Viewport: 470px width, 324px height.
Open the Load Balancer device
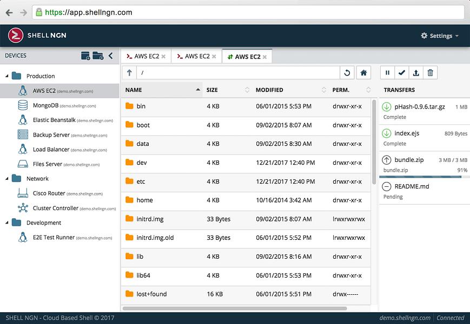point(59,149)
